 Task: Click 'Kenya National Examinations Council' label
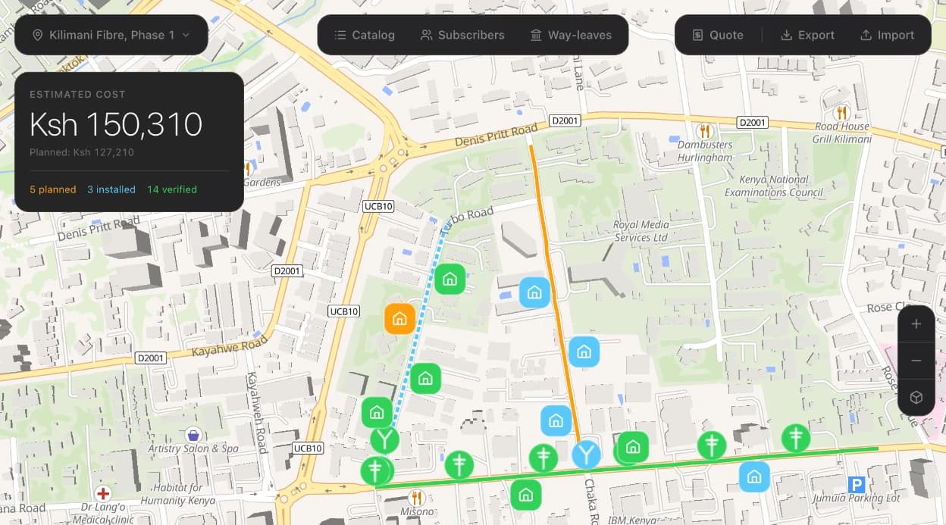tap(773, 186)
